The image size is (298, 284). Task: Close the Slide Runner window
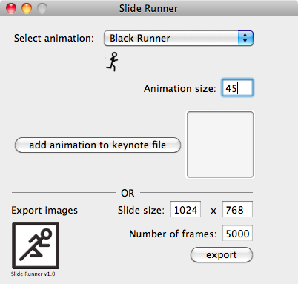(11, 8)
